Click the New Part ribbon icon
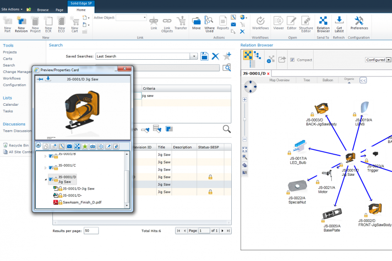This screenshot has height=261, width=392. coord(7,24)
